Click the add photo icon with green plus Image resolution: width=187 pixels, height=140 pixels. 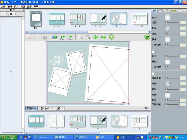[55, 37]
